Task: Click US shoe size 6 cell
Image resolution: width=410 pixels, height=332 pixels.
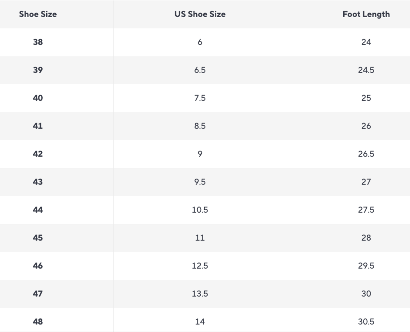Action: (200, 42)
